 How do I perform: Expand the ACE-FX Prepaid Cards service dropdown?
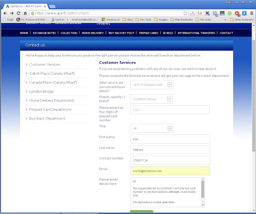click(152, 85)
